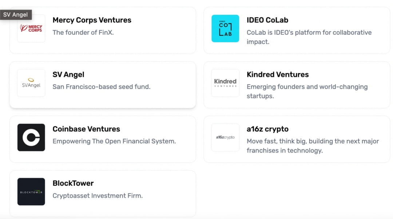Click the BlockTower dark logo
Image resolution: width=393 pixels, height=219 pixels.
click(31, 192)
